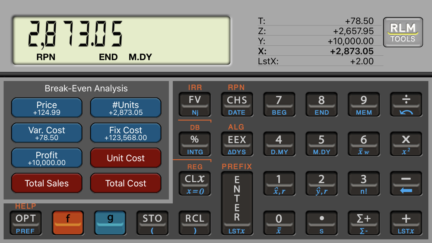Viewport: 432px width, 243px height.
Task: Tap the multiply key
Action: (406, 144)
